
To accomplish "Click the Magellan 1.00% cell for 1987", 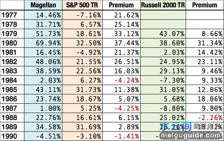I will click(x=50, y=108).
